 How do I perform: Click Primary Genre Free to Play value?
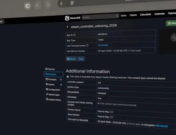click(105, 112)
